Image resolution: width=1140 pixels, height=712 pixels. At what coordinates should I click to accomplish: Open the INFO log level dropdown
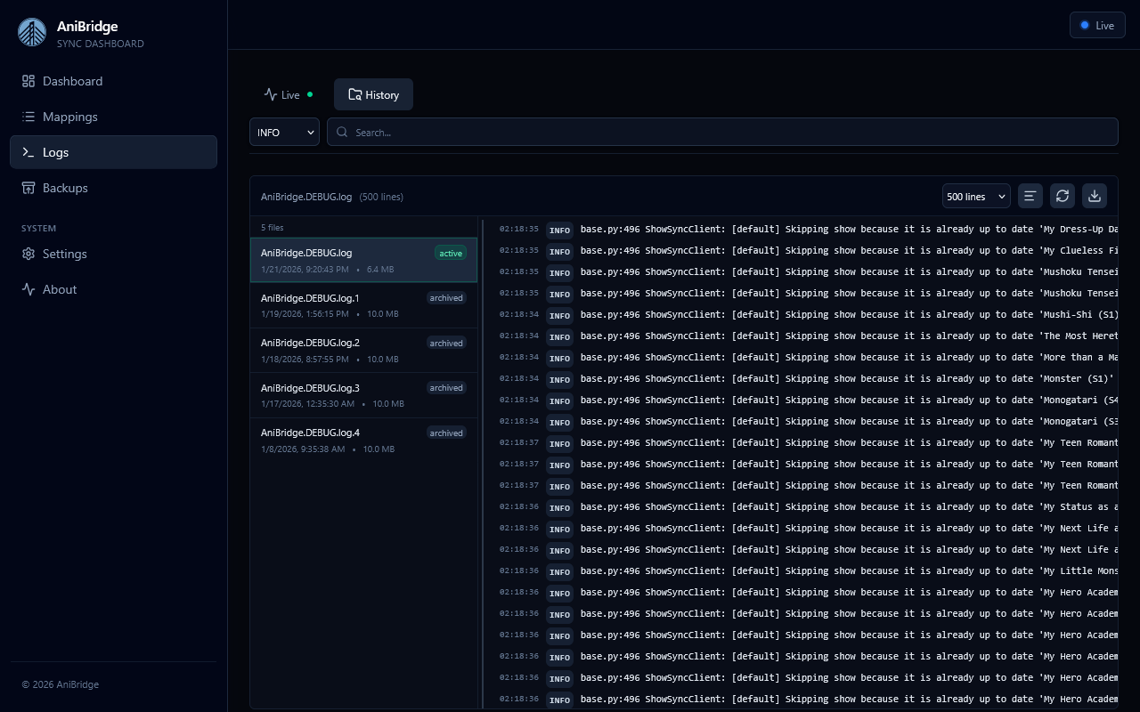point(284,132)
